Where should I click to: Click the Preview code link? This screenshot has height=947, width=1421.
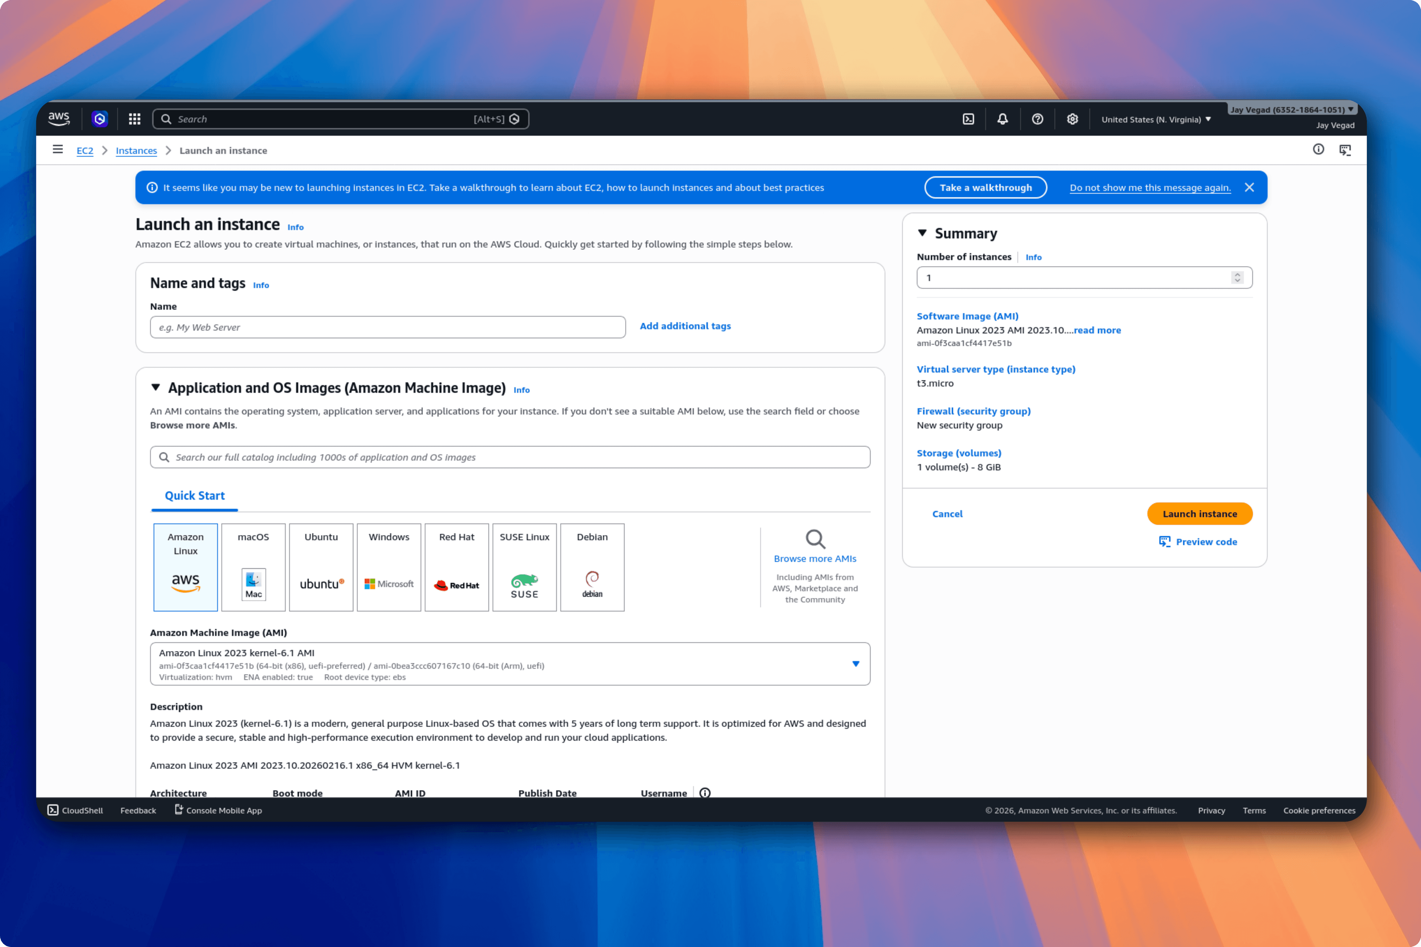click(1198, 542)
